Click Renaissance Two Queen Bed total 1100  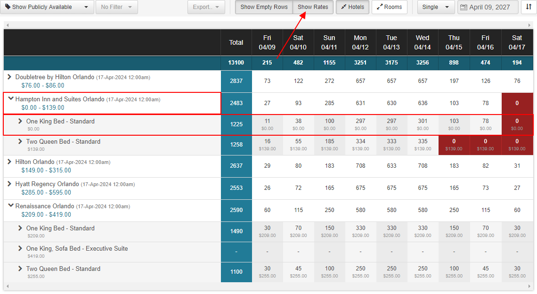click(x=236, y=272)
